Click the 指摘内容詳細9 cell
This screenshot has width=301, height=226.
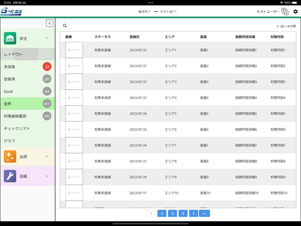tap(246, 177)
